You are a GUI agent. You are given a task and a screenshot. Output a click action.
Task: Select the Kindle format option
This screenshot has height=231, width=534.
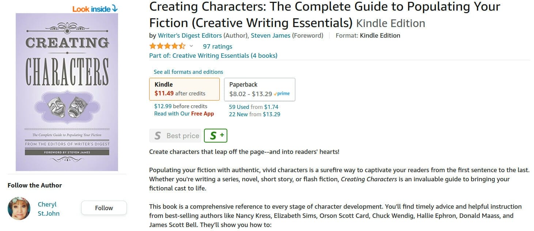(x=184, y=89)
